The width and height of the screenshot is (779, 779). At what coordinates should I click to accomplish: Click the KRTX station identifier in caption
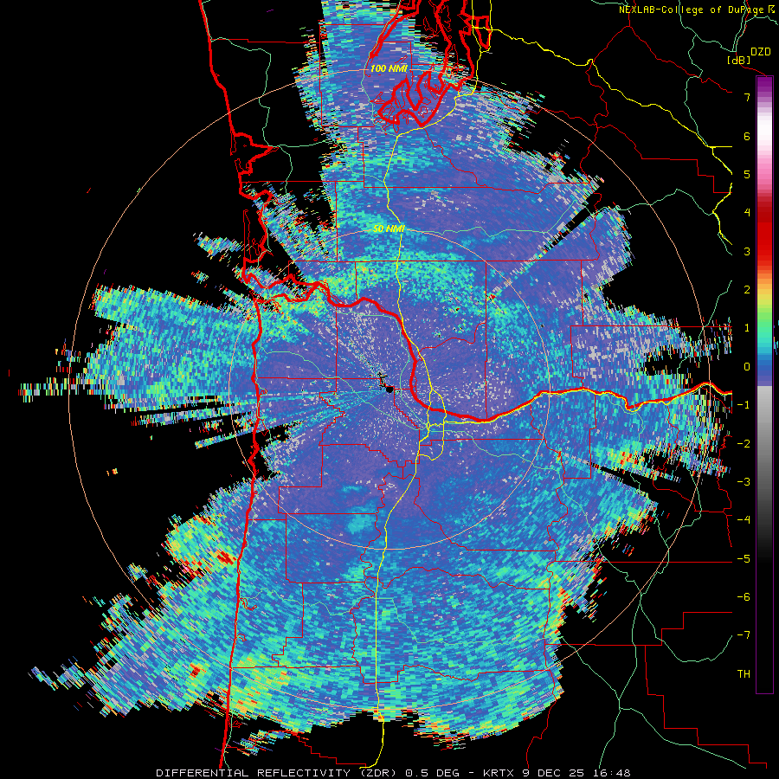(499, 773)
